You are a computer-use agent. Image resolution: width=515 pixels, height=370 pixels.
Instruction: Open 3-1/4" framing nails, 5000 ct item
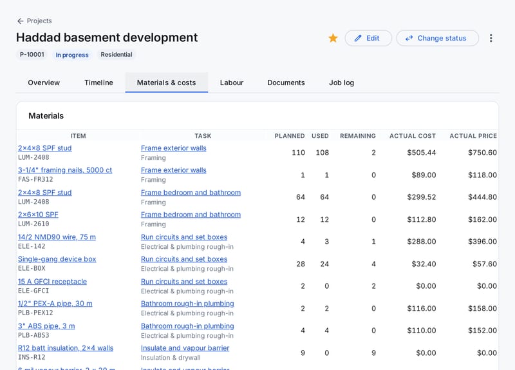pos(65,170)
